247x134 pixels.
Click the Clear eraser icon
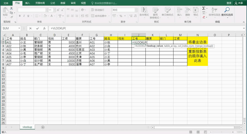(x=204, y=17)
